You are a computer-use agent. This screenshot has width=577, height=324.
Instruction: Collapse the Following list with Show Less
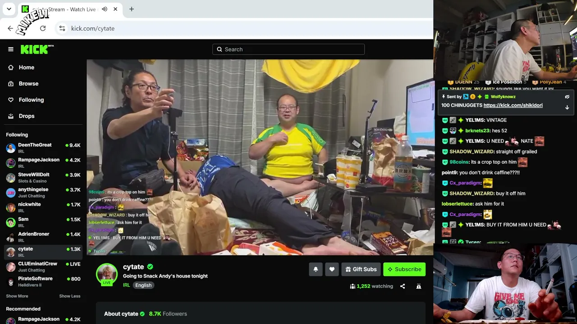[70, 296]
